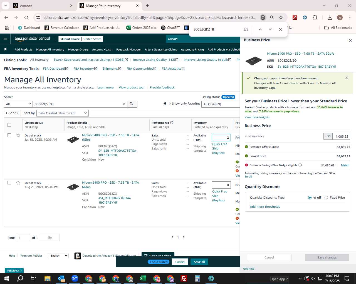
Task: Open Zoom app from the taskbar
Action: click(x=75, y=278)
